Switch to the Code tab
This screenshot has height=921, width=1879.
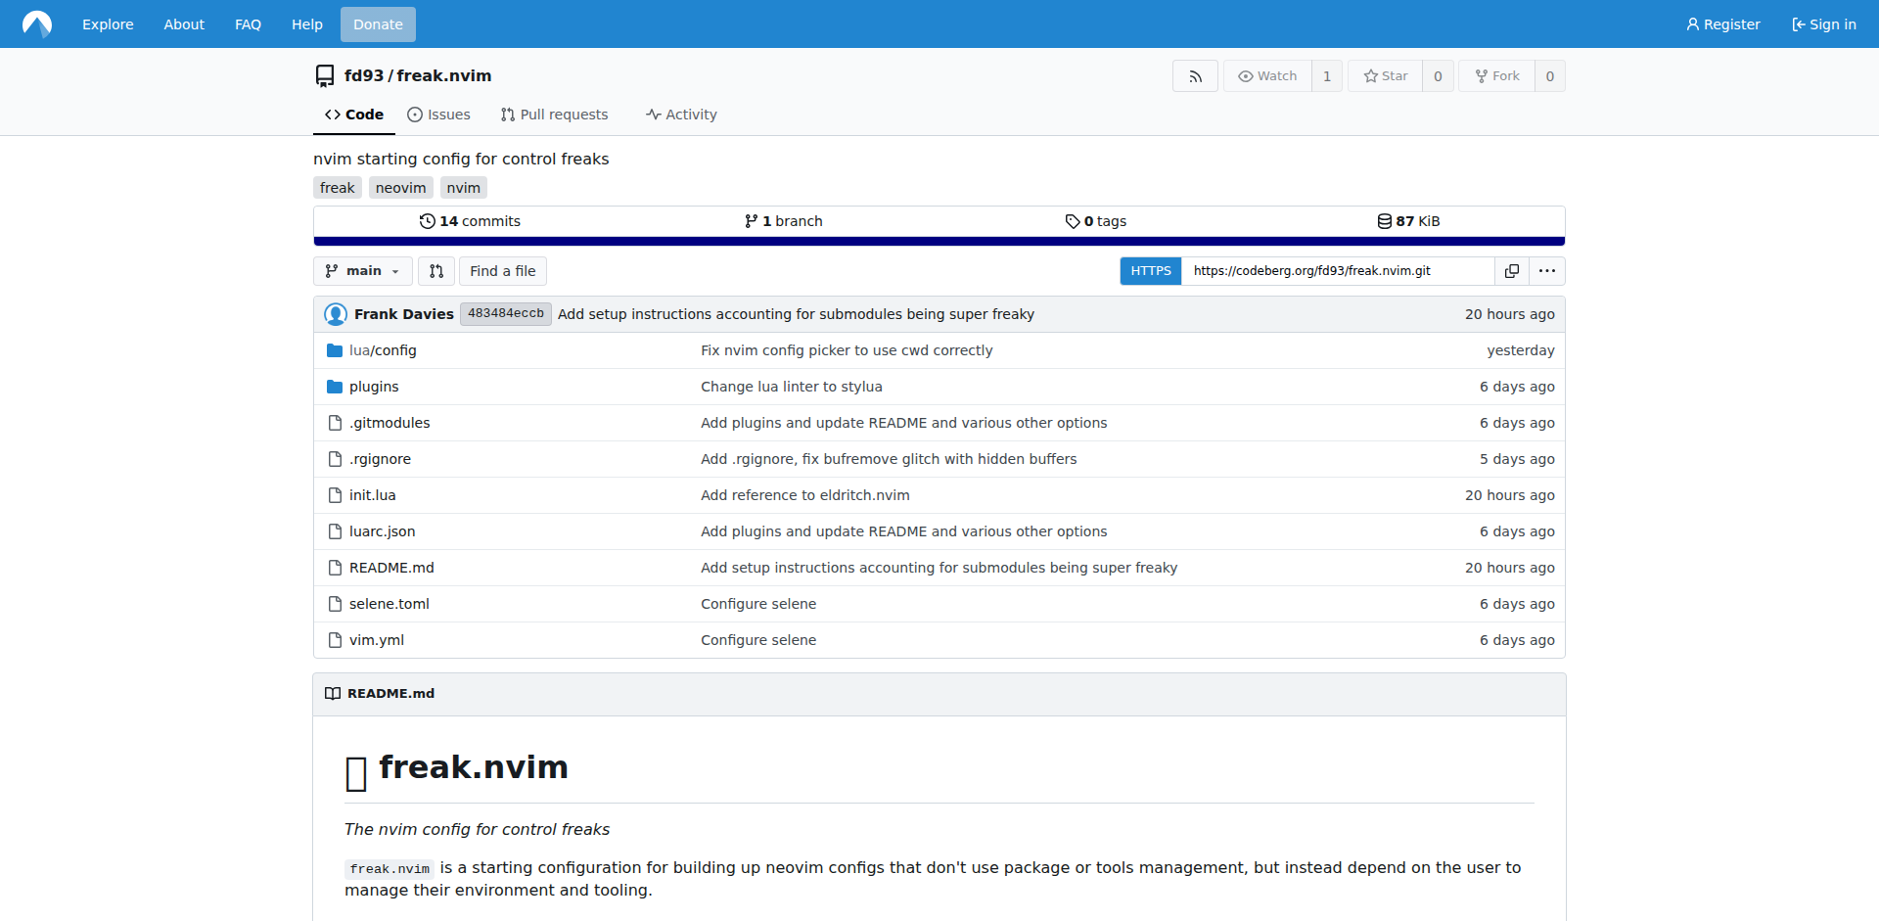354,115
